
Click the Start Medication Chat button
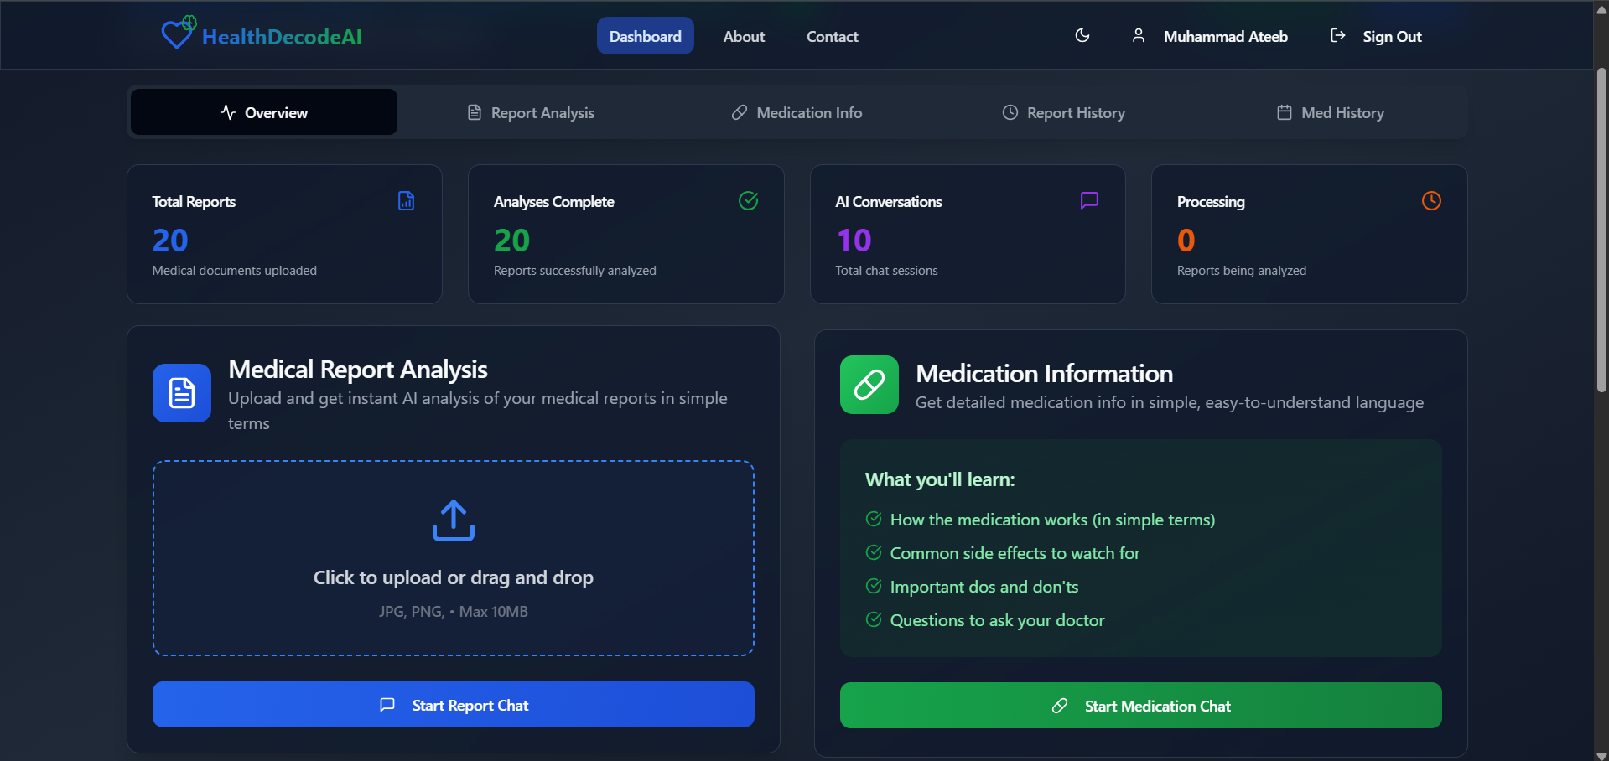click(x=1140, y=705)
